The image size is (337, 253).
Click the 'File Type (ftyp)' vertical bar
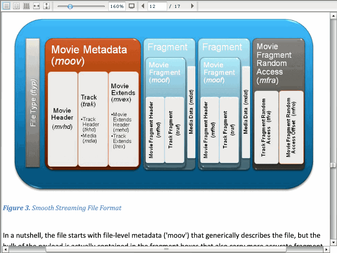[33, 103]
